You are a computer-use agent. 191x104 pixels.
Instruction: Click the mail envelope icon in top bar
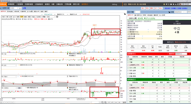(x=171, y=4)
